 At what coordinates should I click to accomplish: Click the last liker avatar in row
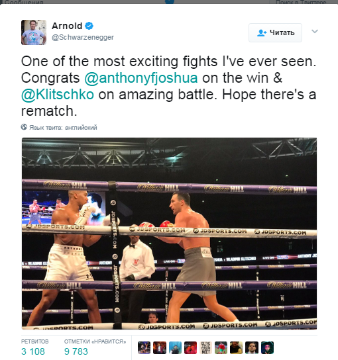pyautogui.click(x=267, y=347)
